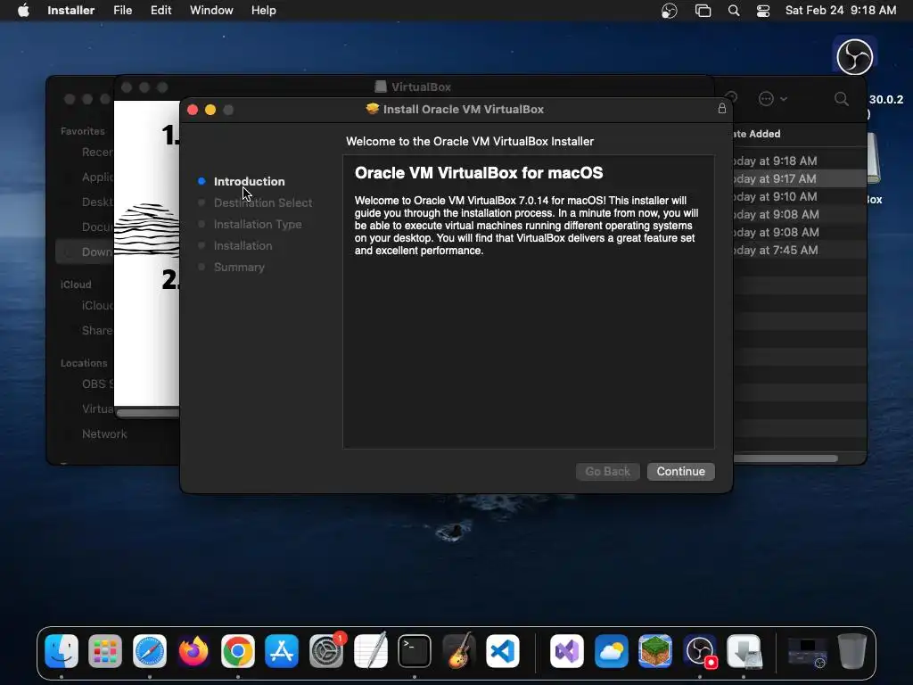Open Launchpad from the Dock
Screen dimensions: 913x685
[x=105, y=651]
